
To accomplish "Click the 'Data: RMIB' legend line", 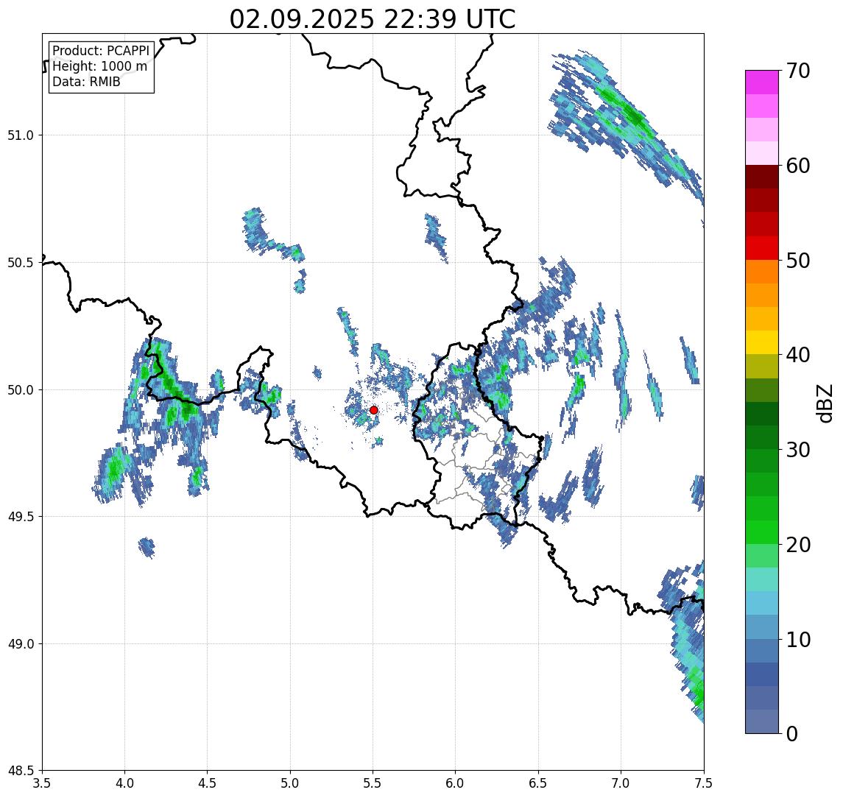I will [86, 82].
